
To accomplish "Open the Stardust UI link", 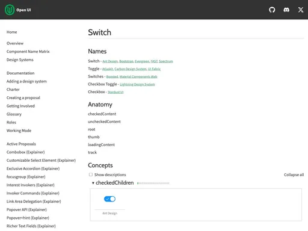I will pyautogui.click(x=115, y=92).
